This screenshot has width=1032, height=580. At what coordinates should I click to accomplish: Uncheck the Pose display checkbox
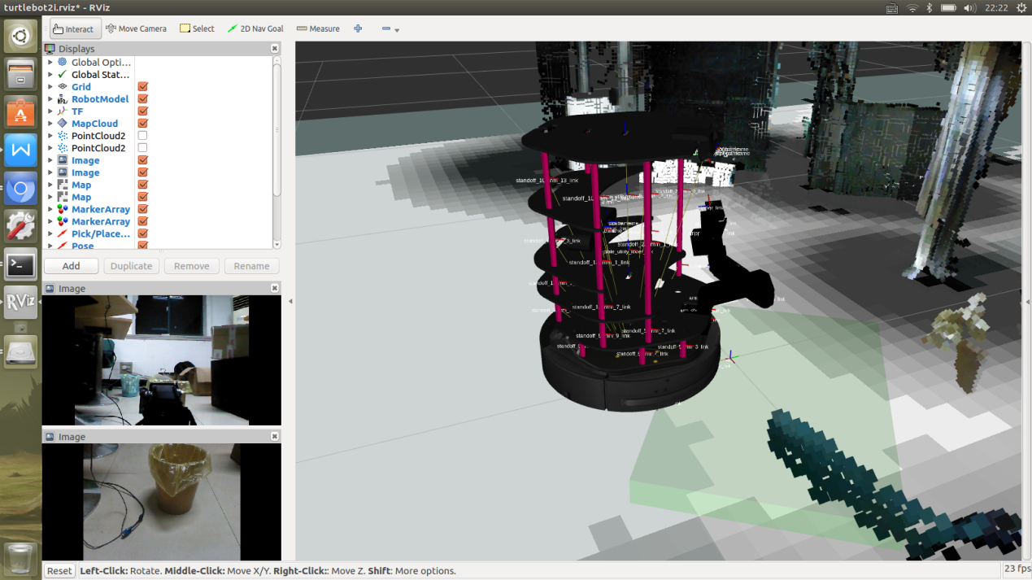[x=142, y=245]
